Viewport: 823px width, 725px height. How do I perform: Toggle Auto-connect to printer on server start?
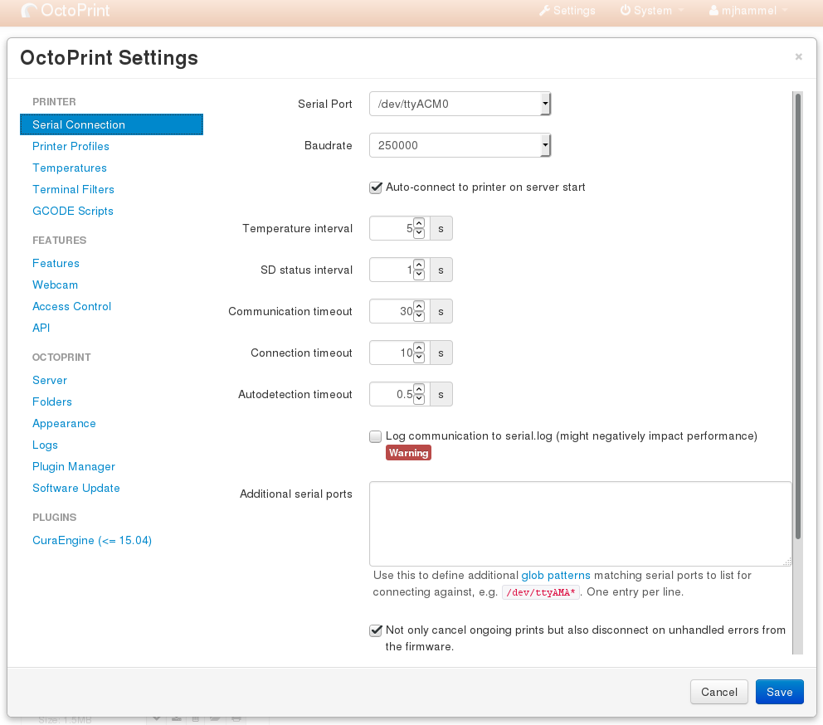[375, 187]
